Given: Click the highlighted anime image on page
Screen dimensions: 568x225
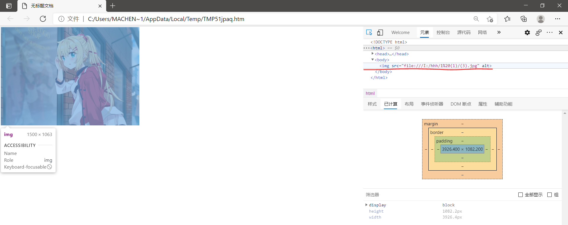Looking at the screenshot, I should [x=70, y=76].
